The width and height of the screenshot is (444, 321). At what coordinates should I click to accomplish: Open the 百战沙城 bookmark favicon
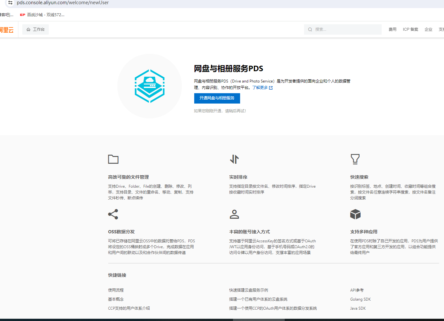click(23, 15)
